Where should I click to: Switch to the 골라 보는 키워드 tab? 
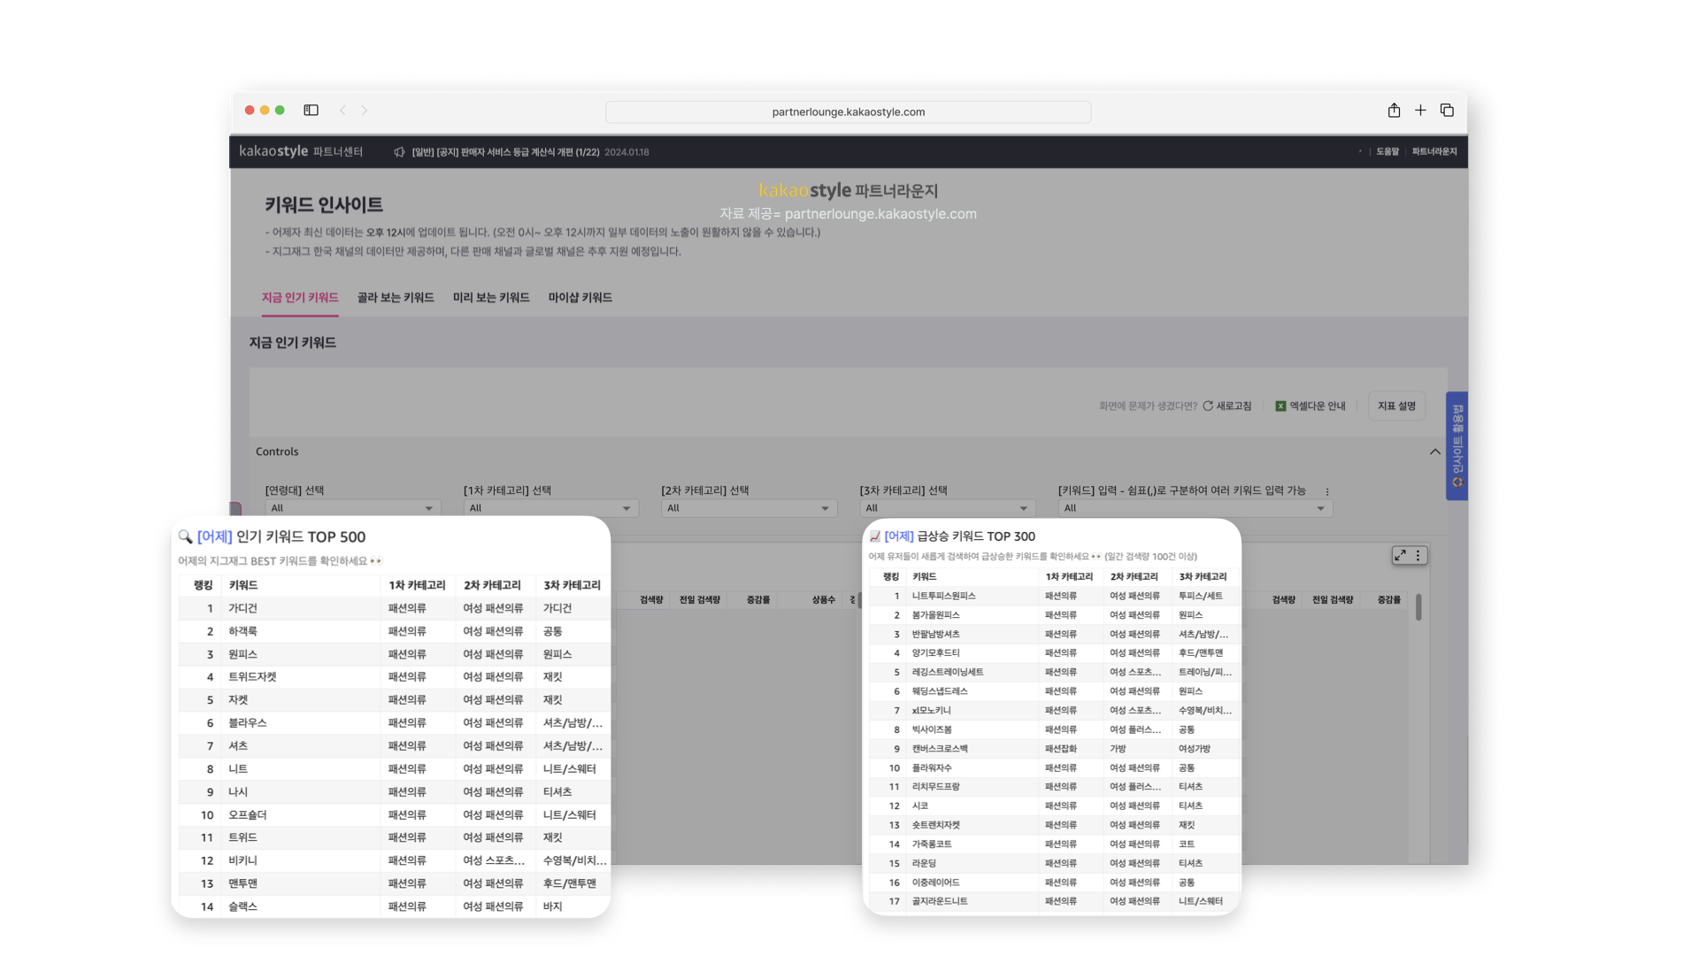(x=396, y=298)
